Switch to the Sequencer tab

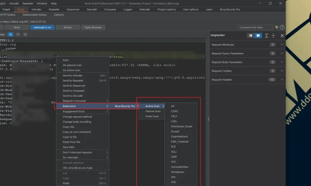point(73,10)
